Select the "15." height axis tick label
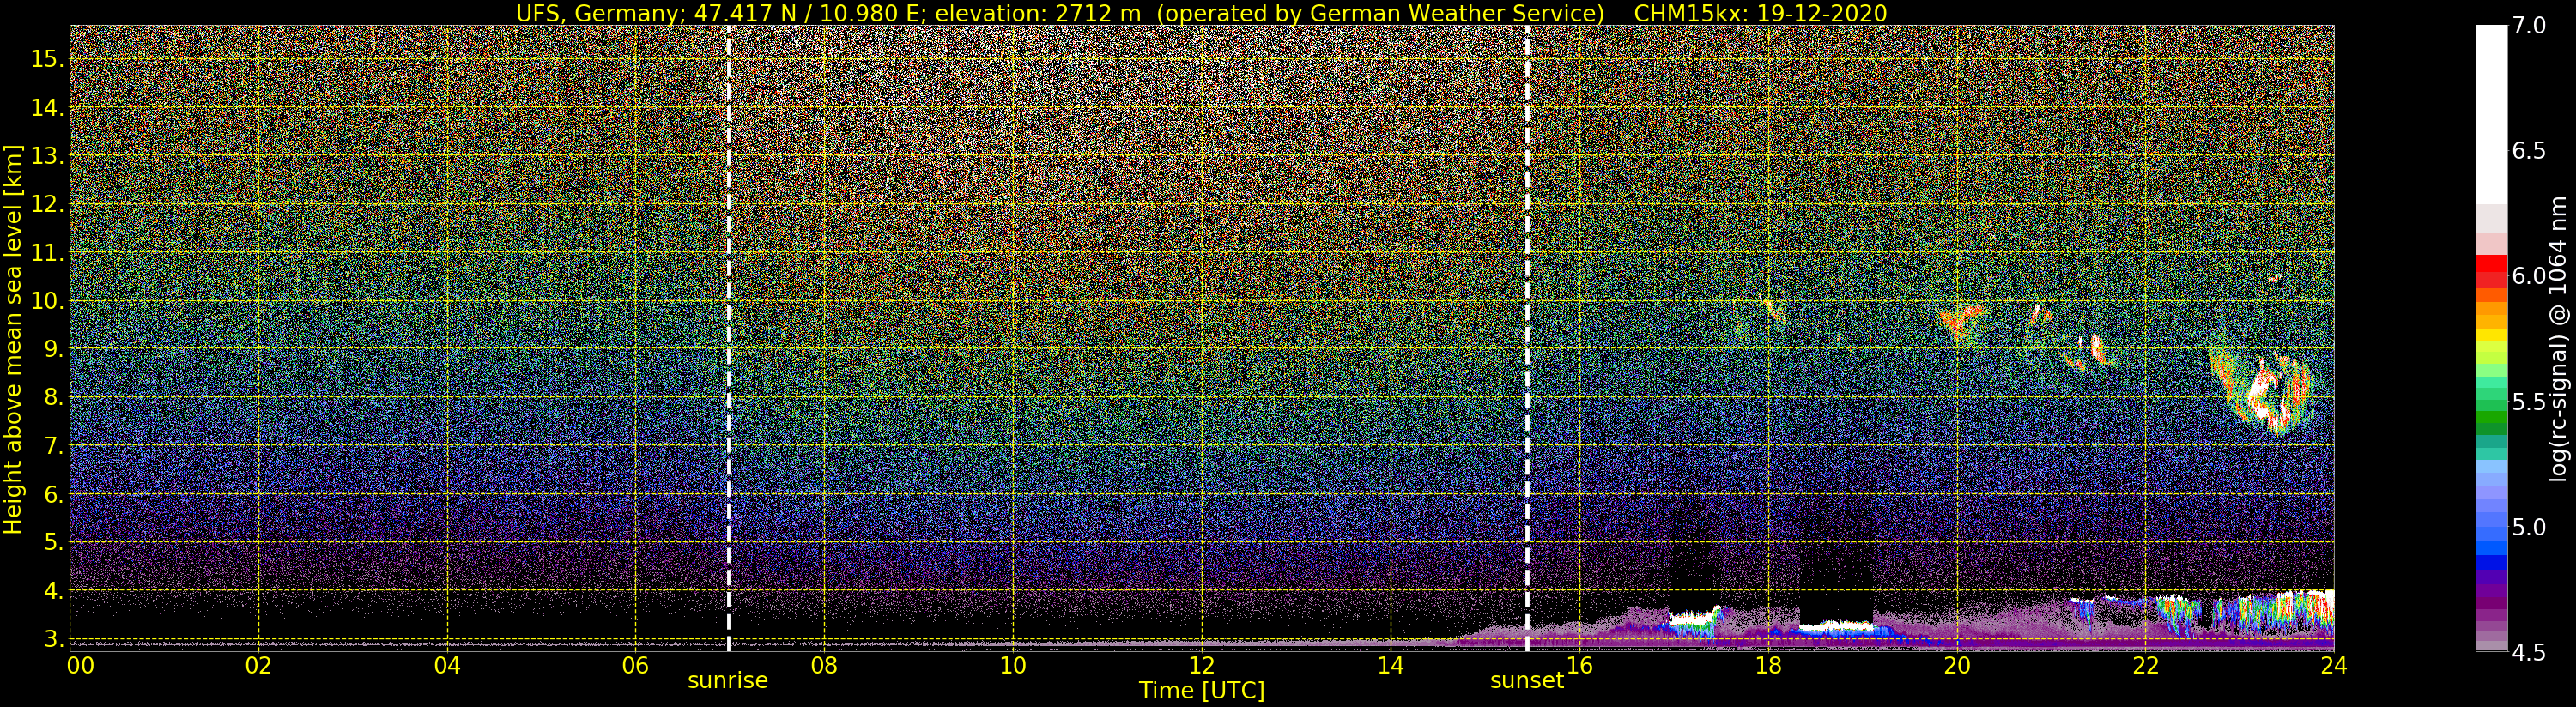2576x707 pixels. pos(47,59)
